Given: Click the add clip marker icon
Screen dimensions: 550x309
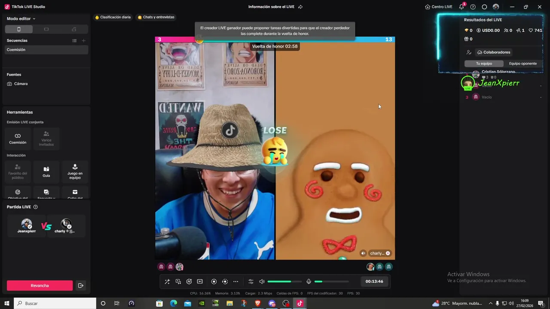Looking at the screenshot, I should 200,282.
